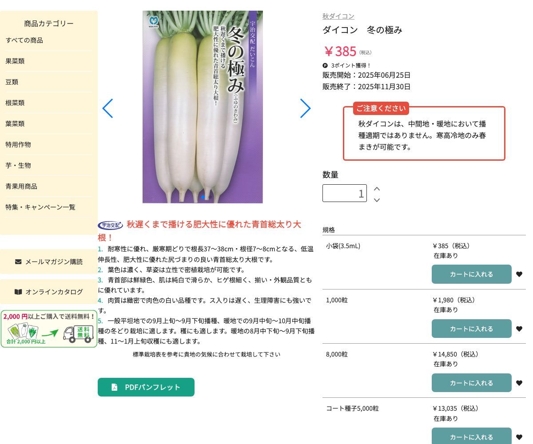
Task: Show the next product image with right arrow
Action: [x=306, y=108]
